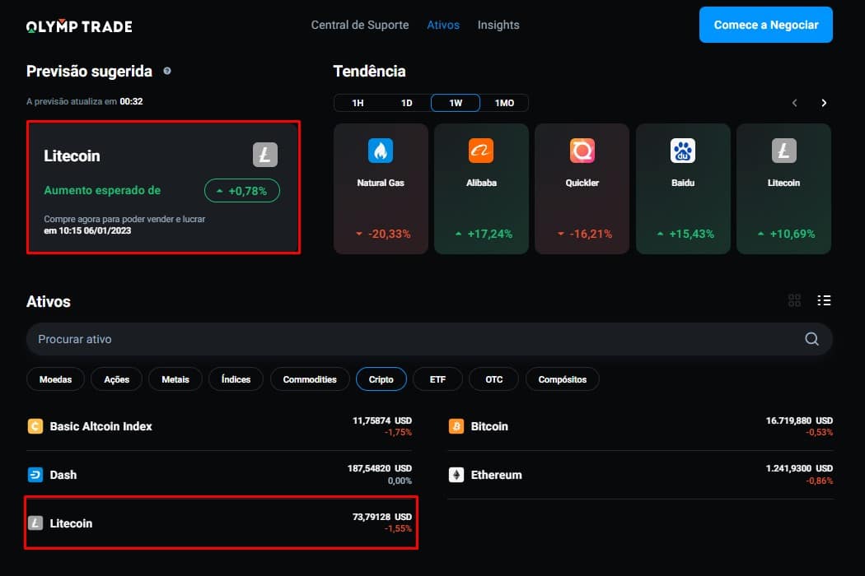
Task: Show next trend cards with the right arrow
Action: click(x=824, y=103)
